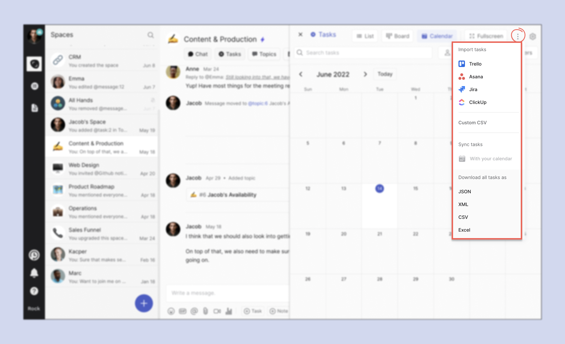
Task: Switch to Board view tab
Action: 398,36
